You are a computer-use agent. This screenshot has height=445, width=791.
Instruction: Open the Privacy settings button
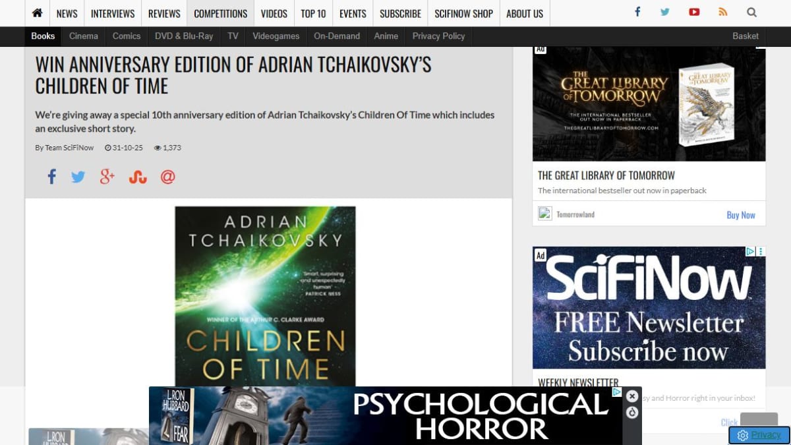click(x=759, y=435)
